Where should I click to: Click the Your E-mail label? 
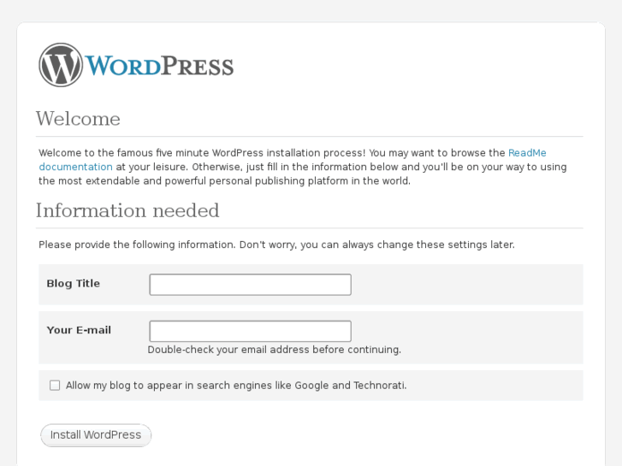(79, 330)
